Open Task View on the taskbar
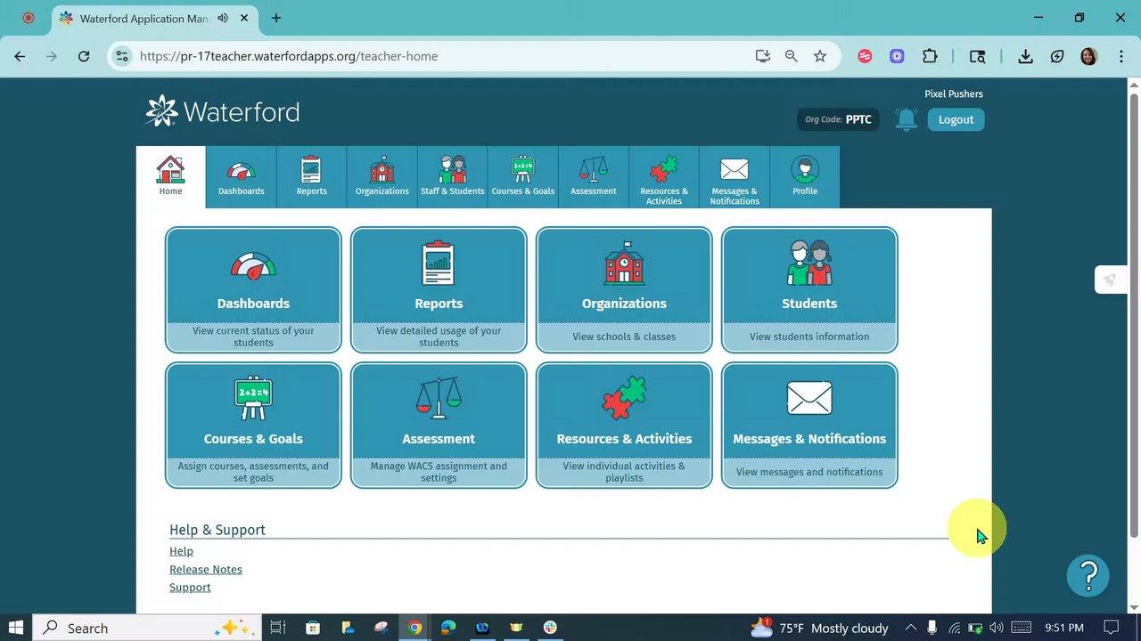The height and width of the screenshot is (641, 1141). [x=278, y=628]
